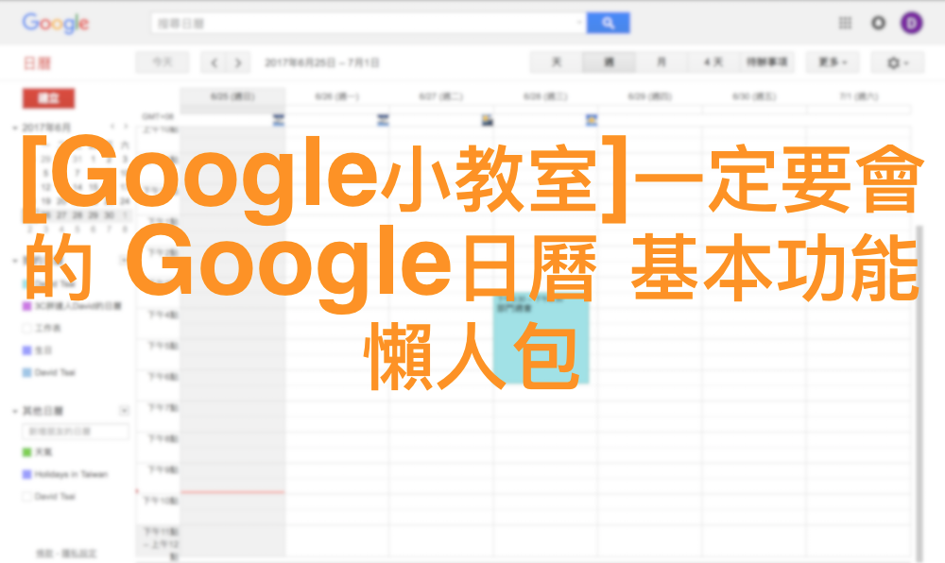Open the 6/27 Tuesday column header

pyautogui.click(x=441, y=96)
